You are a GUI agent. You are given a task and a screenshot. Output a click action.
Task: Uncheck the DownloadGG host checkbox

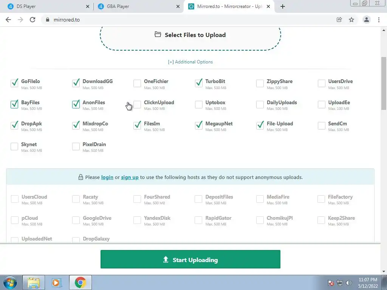[76, 83]
